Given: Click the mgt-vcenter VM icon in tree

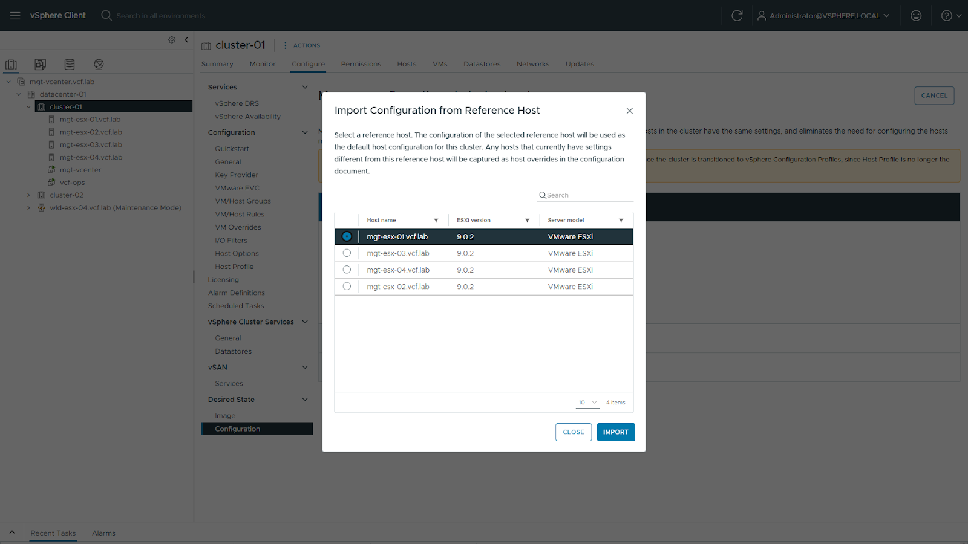Looking at the screenshot, I should [x=51, y=170].
